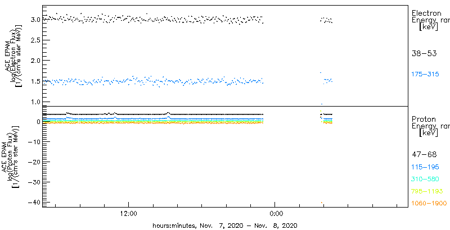Click the -10 tick on proton flux axis
Image resolution: width=450 pixels, height=230 pixels.
click(34, 142)
